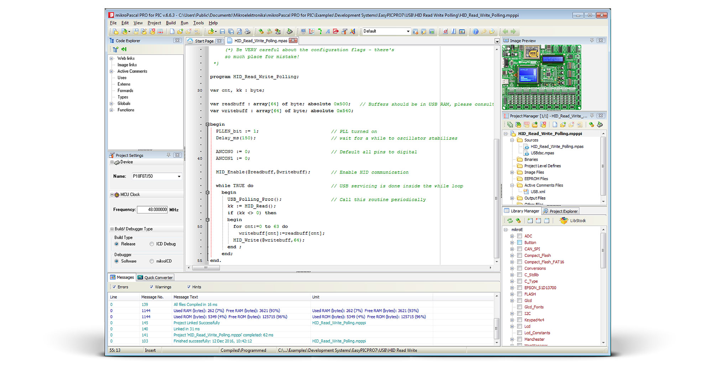Click the Statistics bar-chart toolbar icon
Screen dimensions: 720x371
[462, 32]
